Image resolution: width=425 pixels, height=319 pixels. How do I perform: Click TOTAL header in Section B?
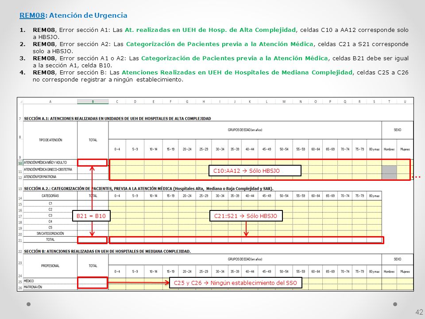[93, 266]
